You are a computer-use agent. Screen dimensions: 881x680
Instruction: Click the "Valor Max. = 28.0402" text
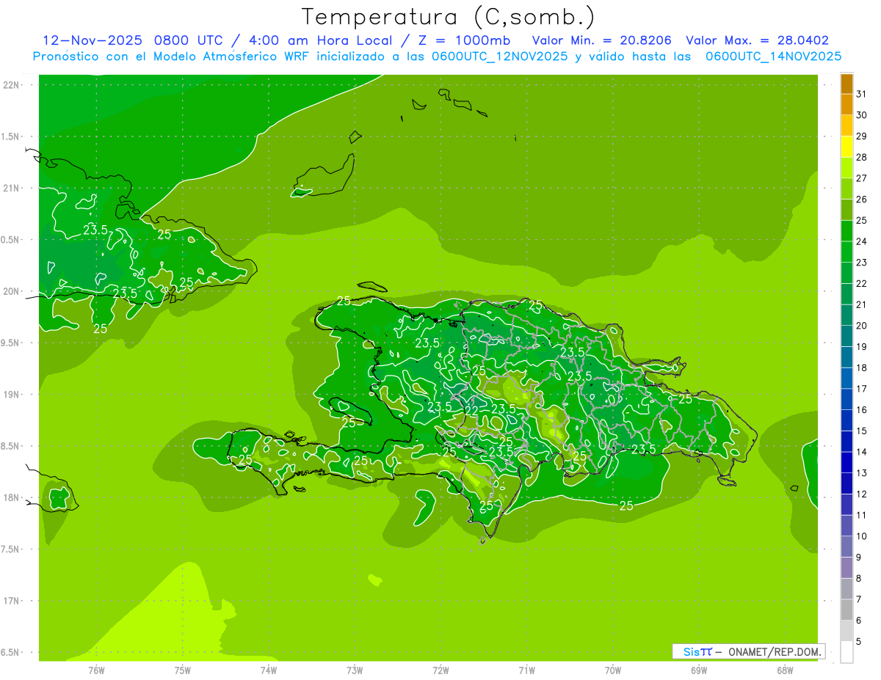[x=758, y=40]
